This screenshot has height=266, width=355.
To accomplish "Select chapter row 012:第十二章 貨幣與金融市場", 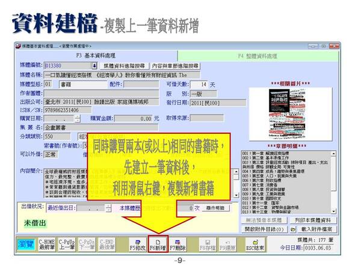I will click(270, 208).
